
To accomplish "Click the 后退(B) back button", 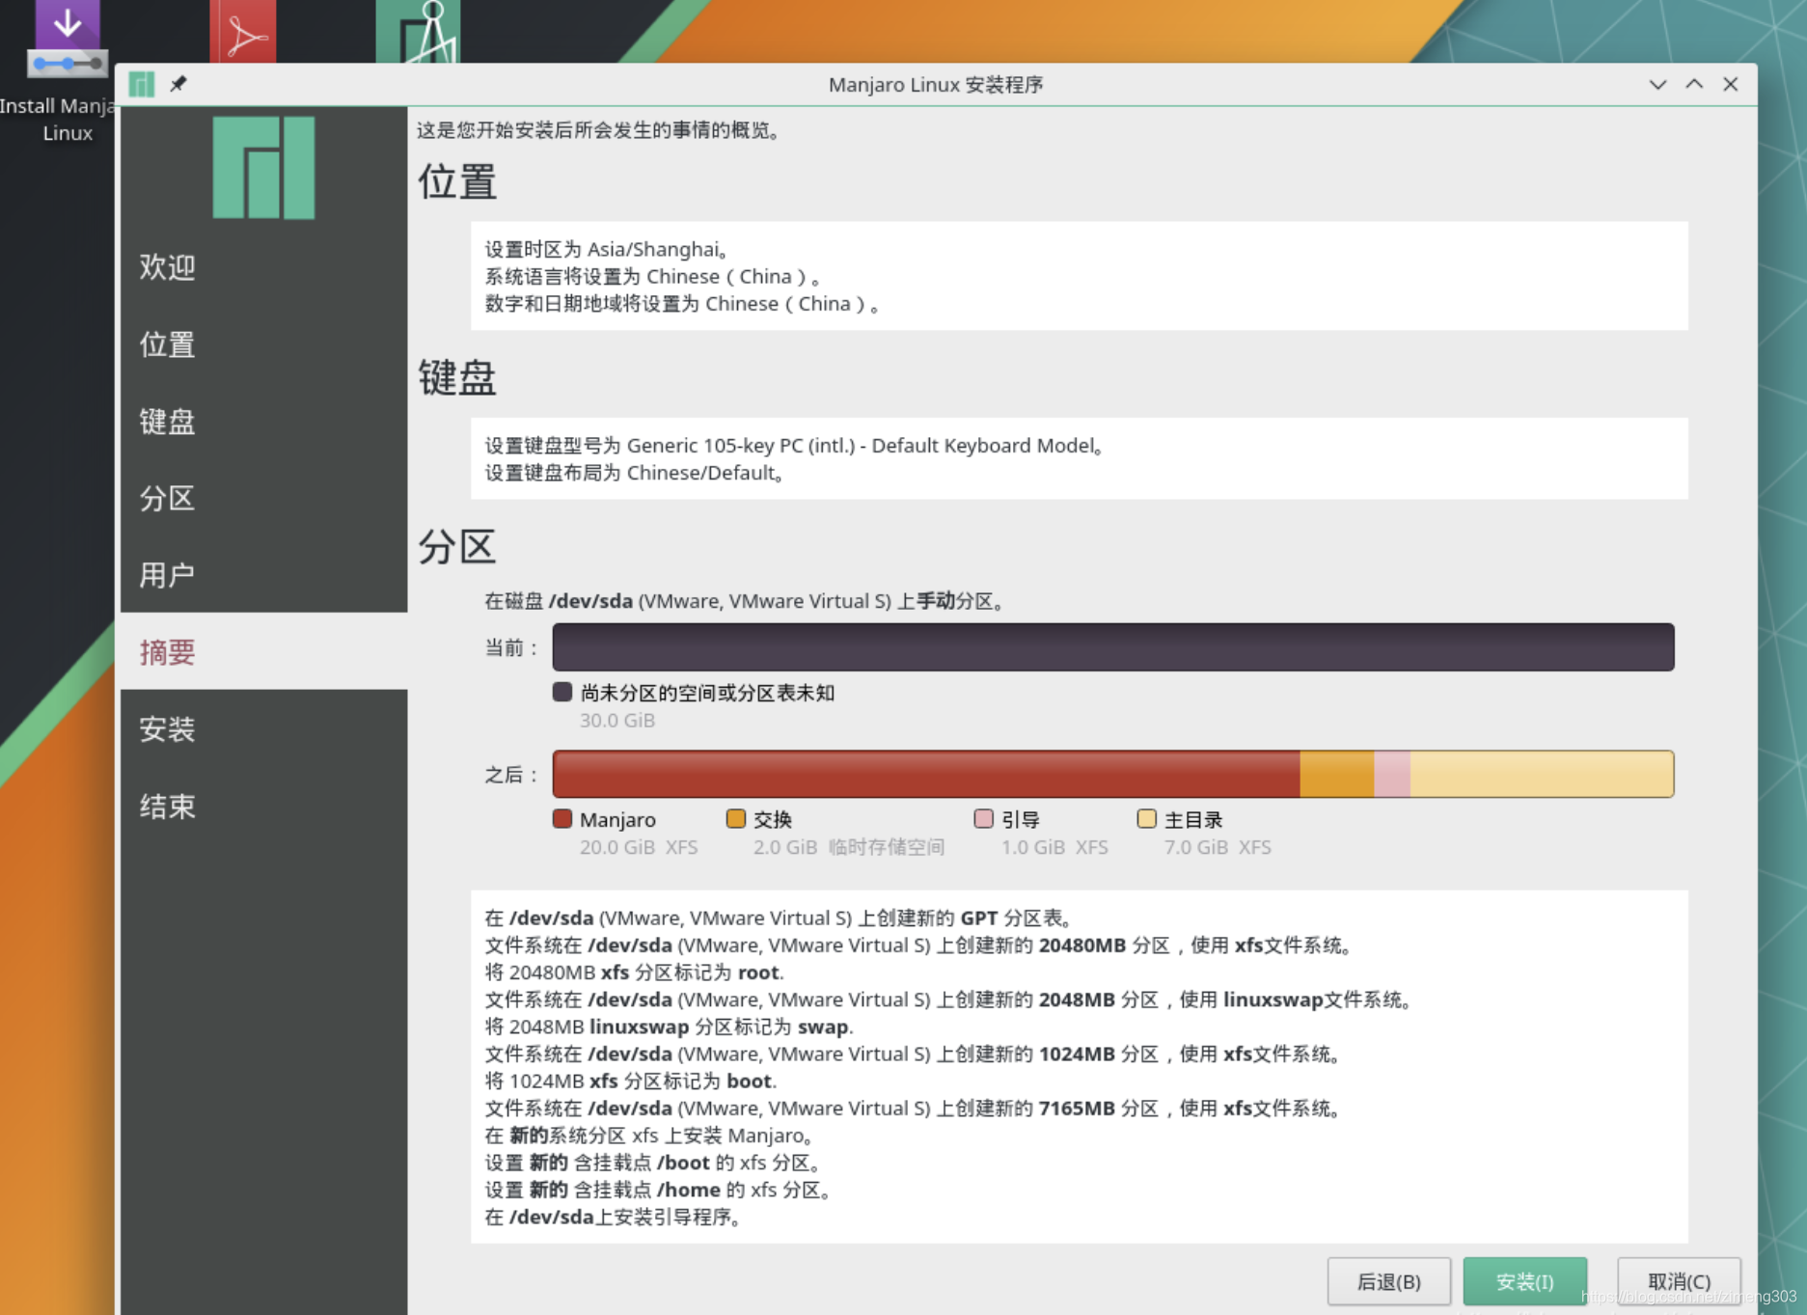I will coord(1388,1281).
